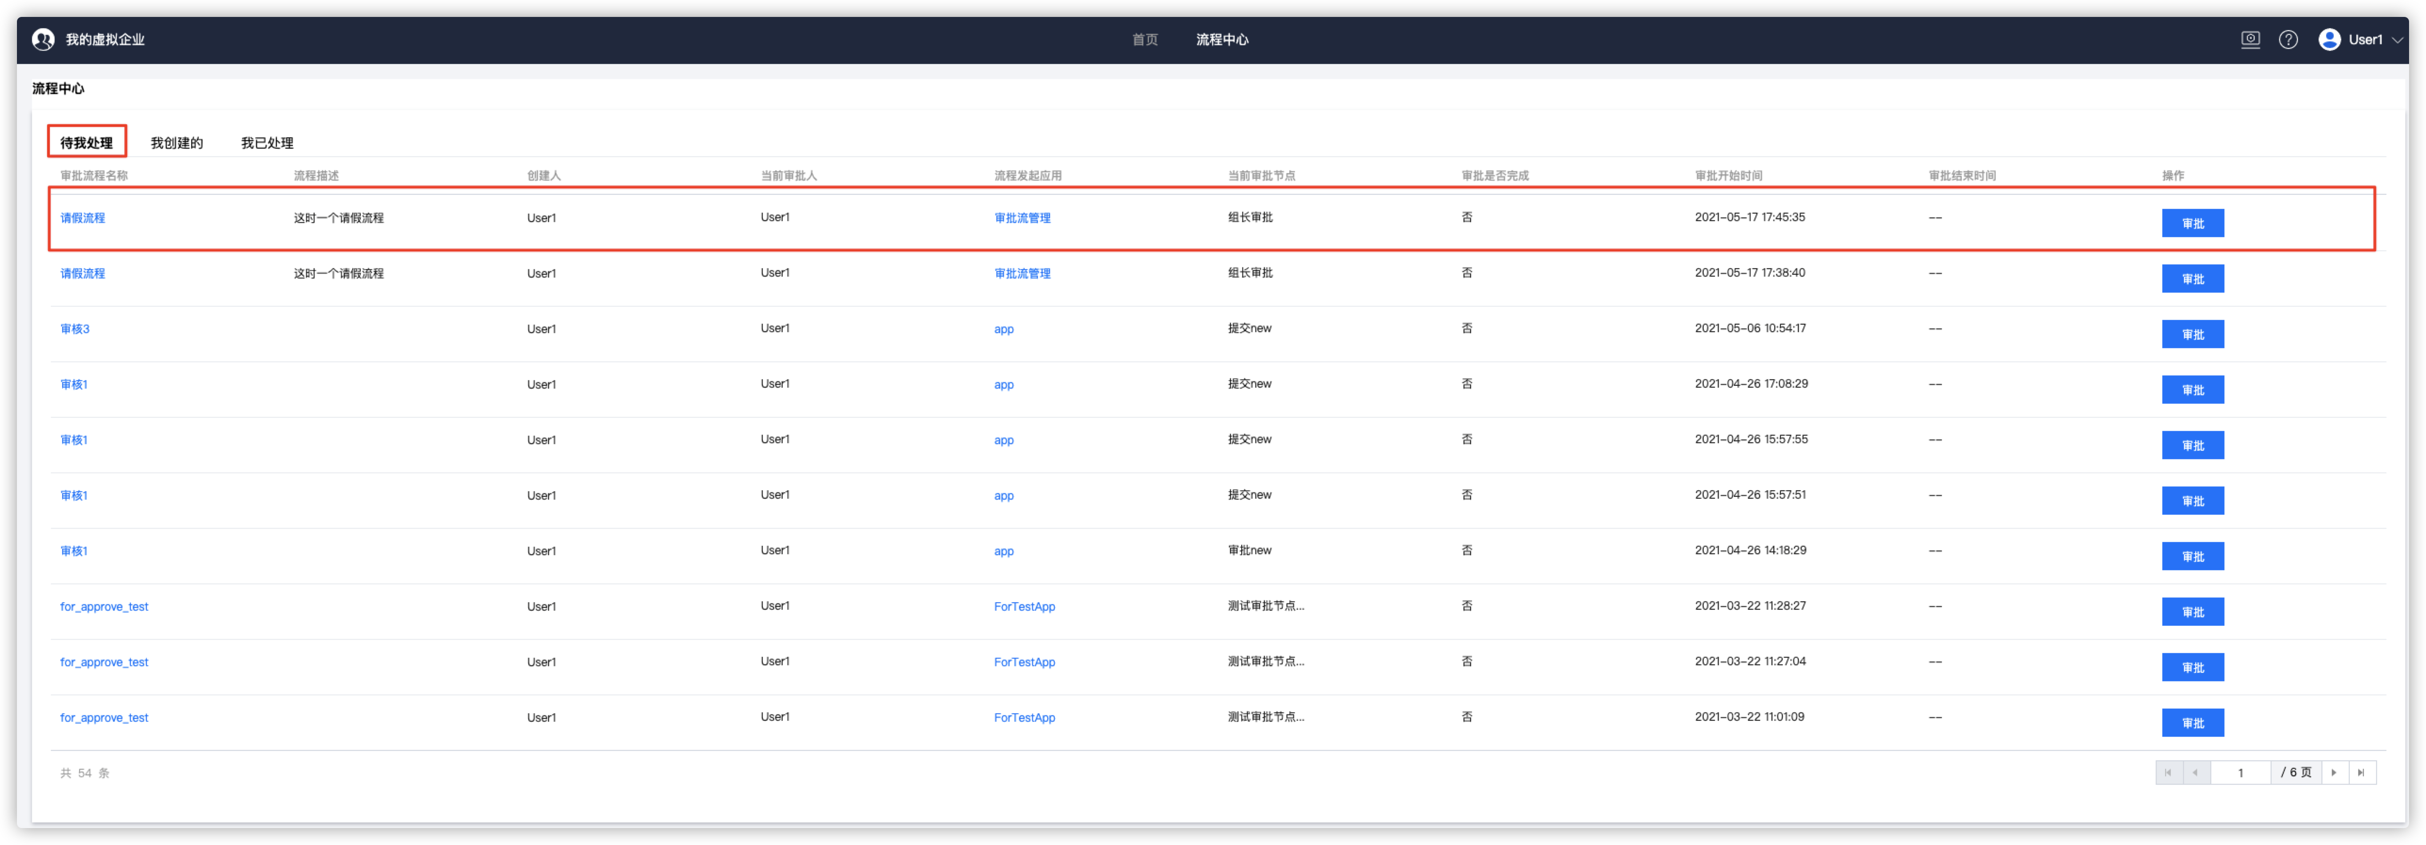Open the 流程中心 nav item
The image size is (2426, 845).
click(x=1221, y=40)
